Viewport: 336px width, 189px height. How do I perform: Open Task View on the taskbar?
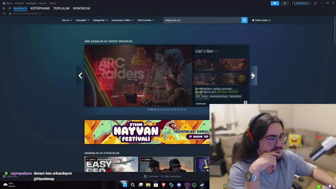(x=140, y=185)
